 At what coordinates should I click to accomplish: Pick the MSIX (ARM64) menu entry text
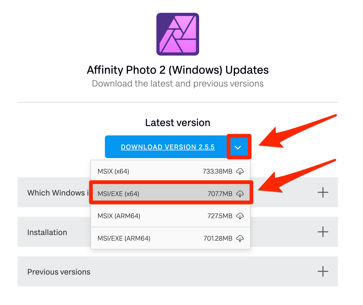pos(119,216)
